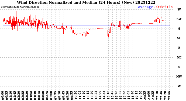Click the 08:10 time label
The width and height of the screenshot is (186, 101).
click(x=59, y=96)
